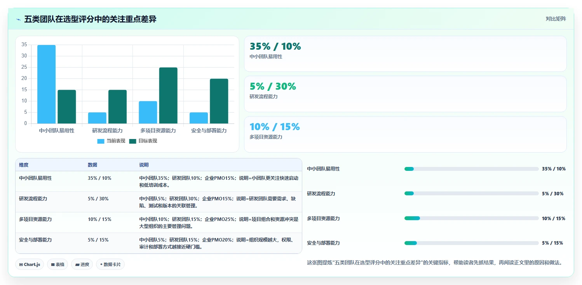582x285 pixels.
Task: Click the 当前表现 bar for 研发流程能力
Action: [x=97, y=118]
